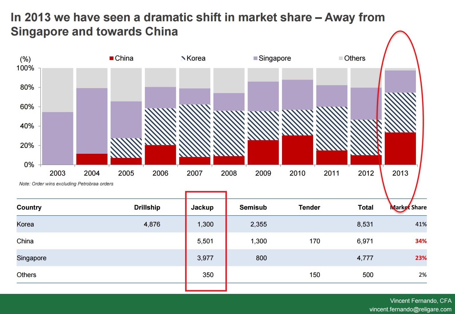This screenshot has height=314, width=455.
Task: Click the red China segment in 2013 bar
Action: [400, 148]
